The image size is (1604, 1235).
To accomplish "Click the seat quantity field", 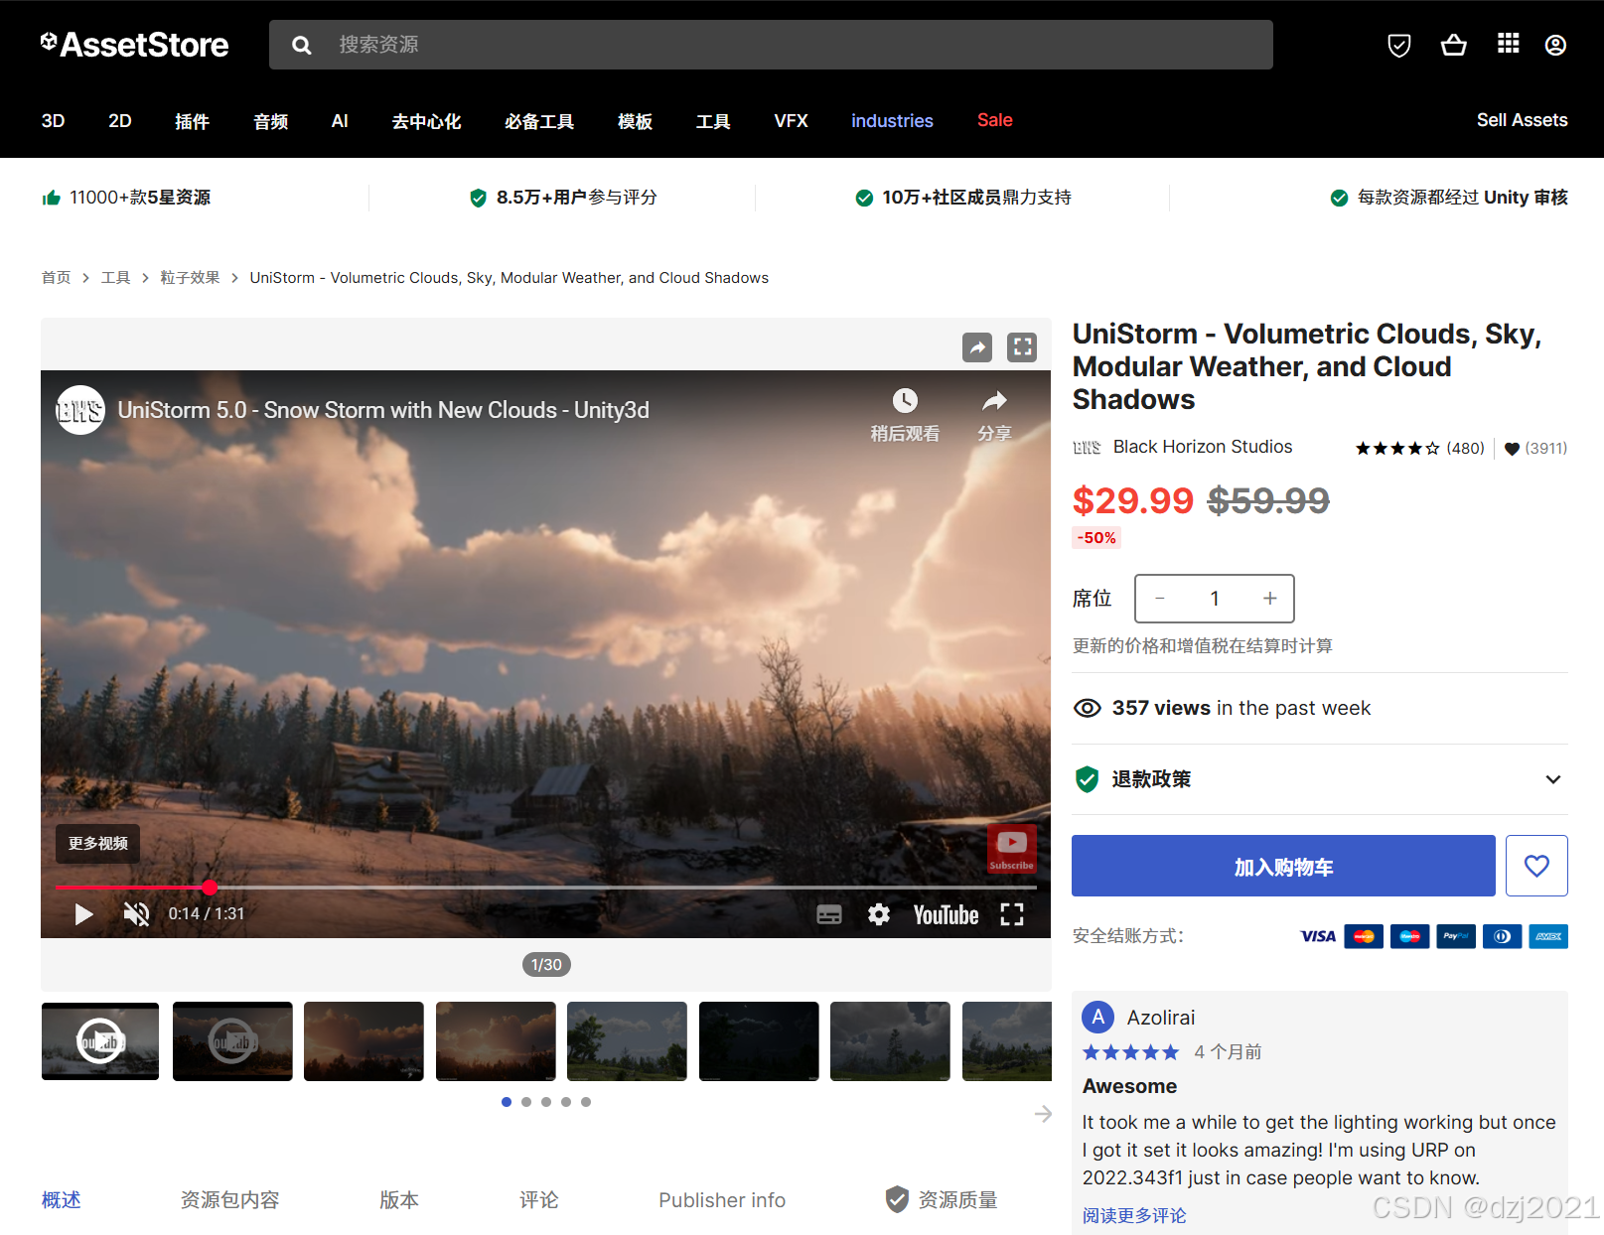I will pos(1214,599).
